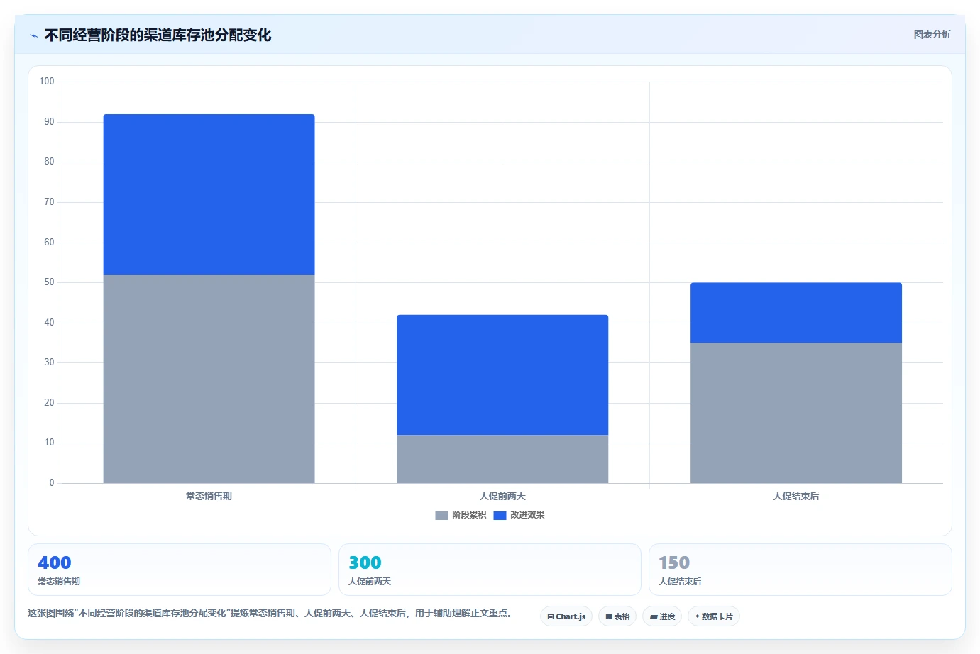Click the y-axis label 50
This screenshot has height=654, width=980.
pyautogui.click(x=49, y=282)
